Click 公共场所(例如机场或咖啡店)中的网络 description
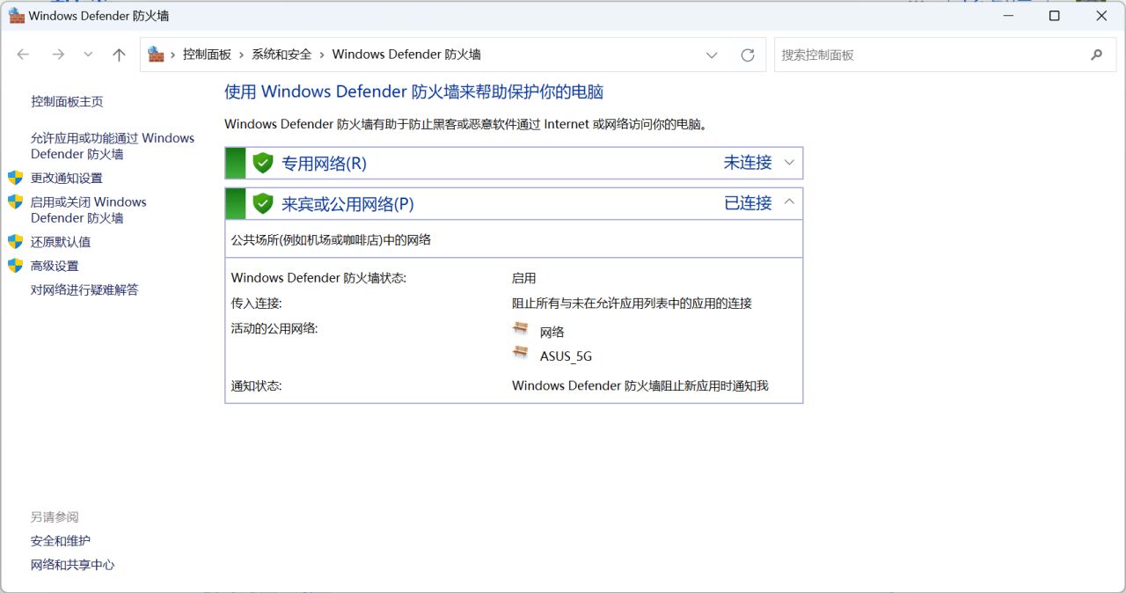1126x593 pixels. point(331,239)
